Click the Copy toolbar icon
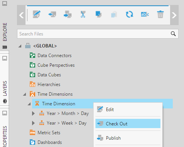The height and width of the screenshot is (147, 184). (x=99, y=14)
